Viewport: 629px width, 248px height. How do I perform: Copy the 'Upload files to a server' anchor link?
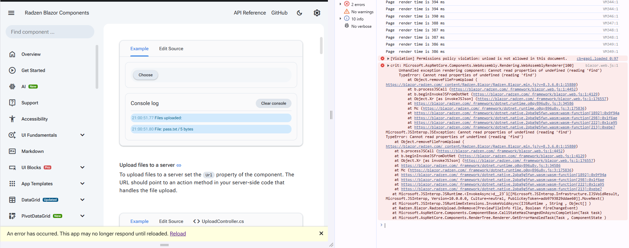point(179,165)
